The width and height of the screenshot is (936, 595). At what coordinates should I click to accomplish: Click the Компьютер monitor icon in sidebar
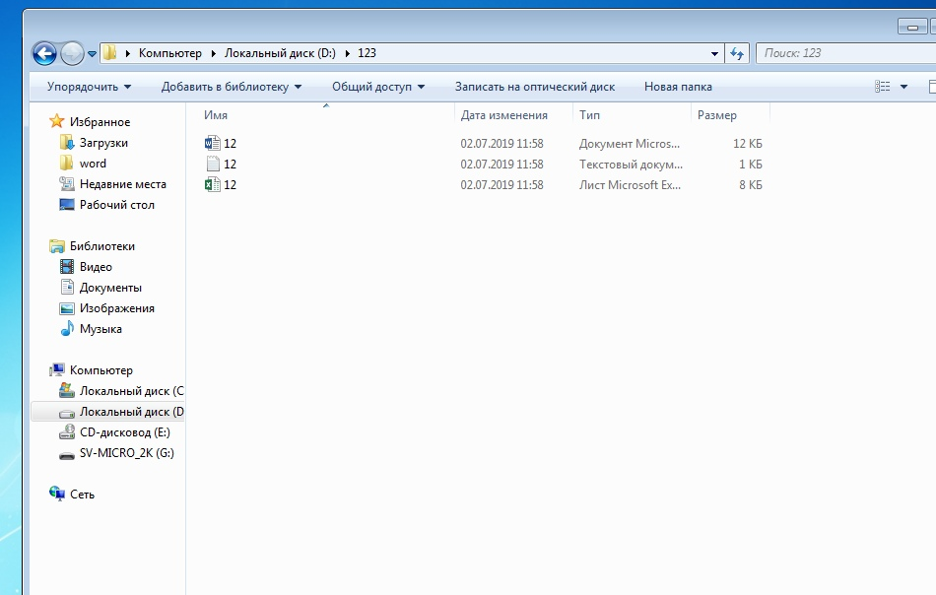coord(57,370)
